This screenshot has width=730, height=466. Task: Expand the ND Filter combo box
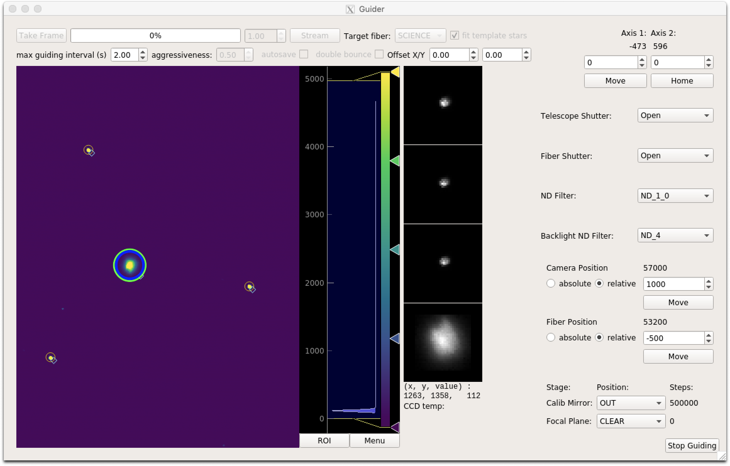pyautogui.click(x=675, y=196)
